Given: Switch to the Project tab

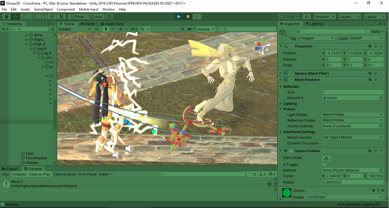Looking at the screenshot, I should click(x=10, y=169).
